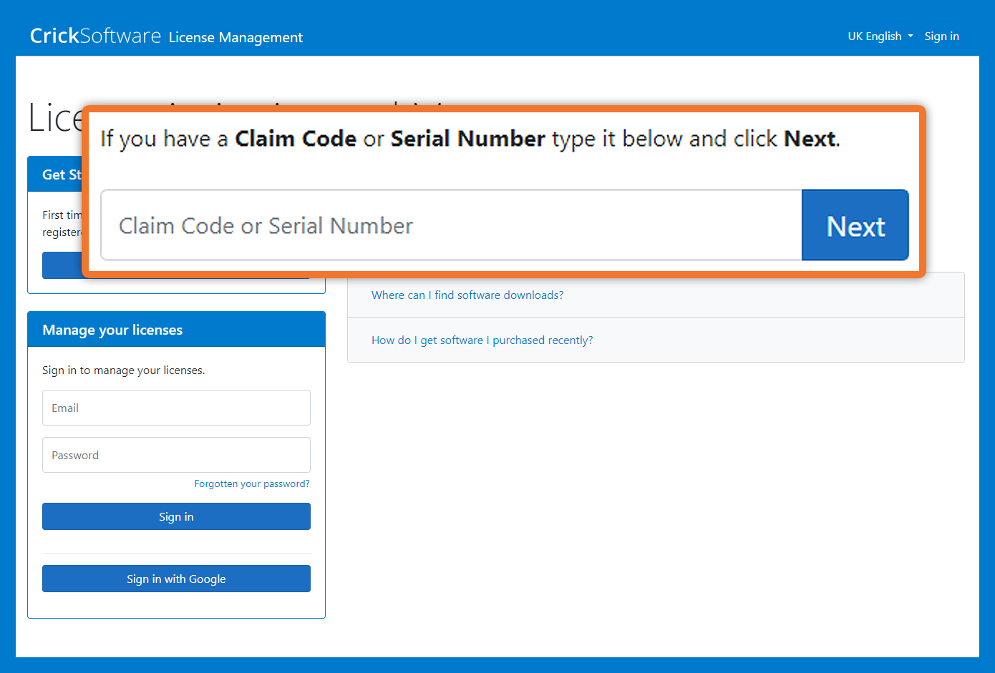The image size is (995, 673).
Task: Select the Password input field
Action: [176, 455]
